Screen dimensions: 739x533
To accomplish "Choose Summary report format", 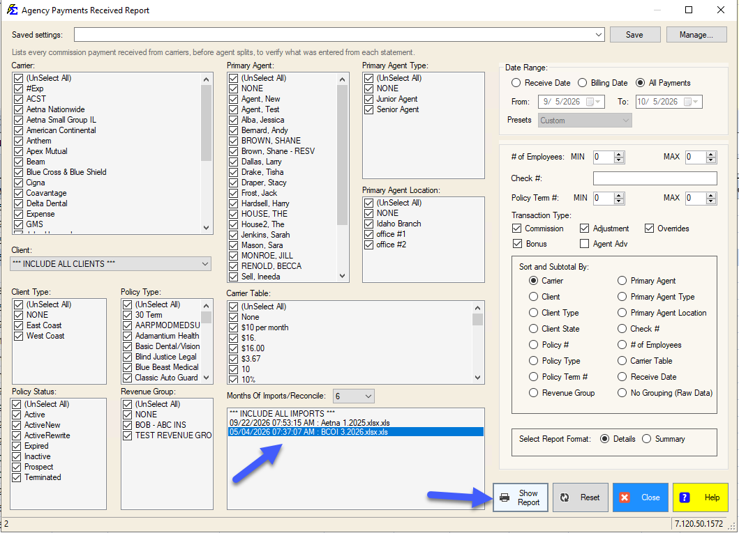I will [647, 439].
